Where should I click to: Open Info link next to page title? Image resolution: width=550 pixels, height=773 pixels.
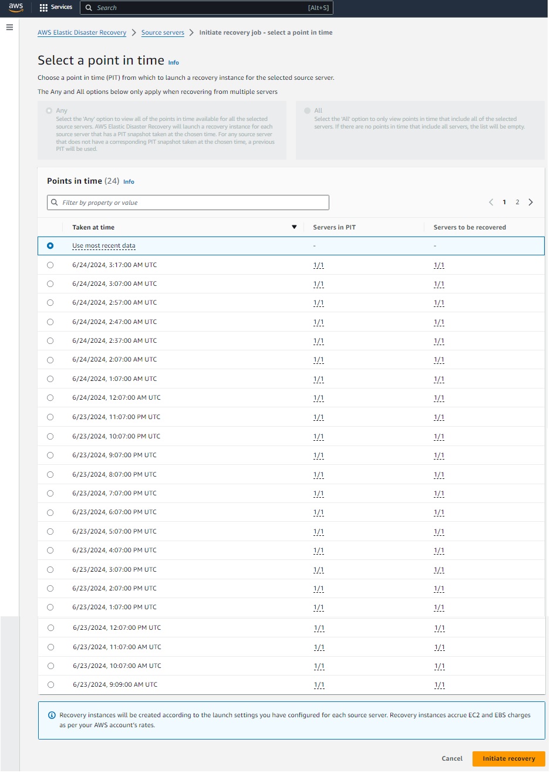point(174,63)
